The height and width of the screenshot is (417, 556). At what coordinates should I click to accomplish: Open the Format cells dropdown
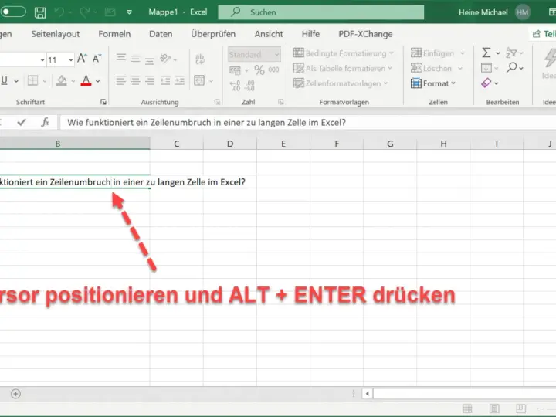pos(433,83)
